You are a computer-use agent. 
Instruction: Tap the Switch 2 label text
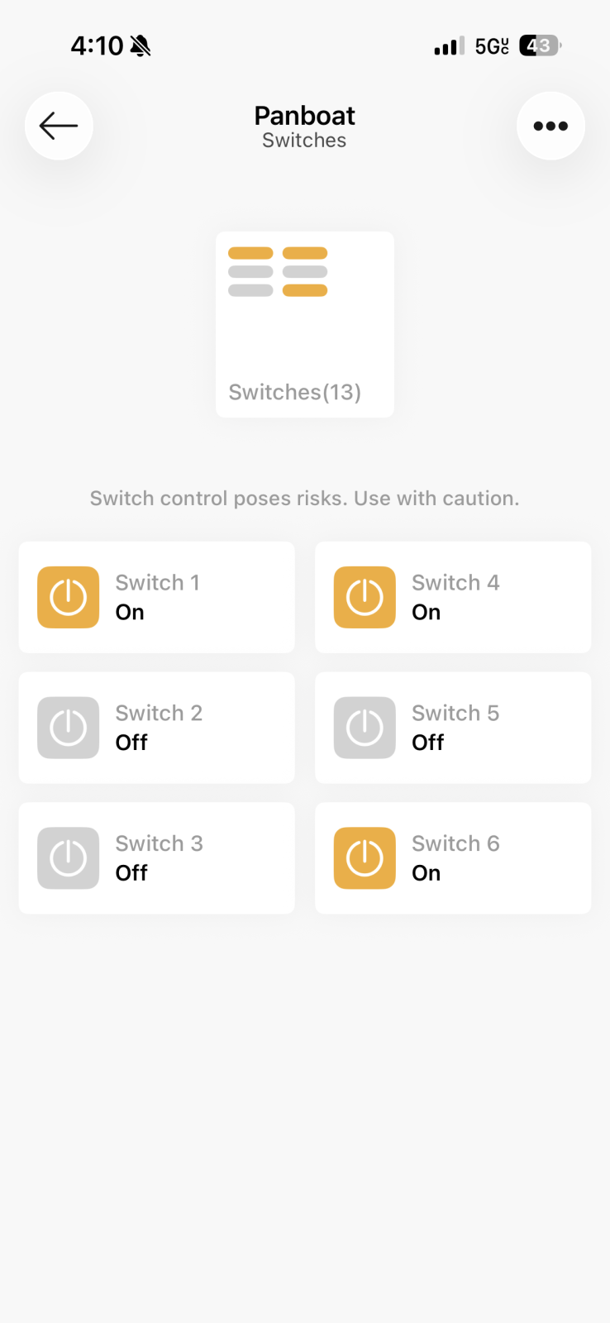pyautogui.click(x=159, y=713)
